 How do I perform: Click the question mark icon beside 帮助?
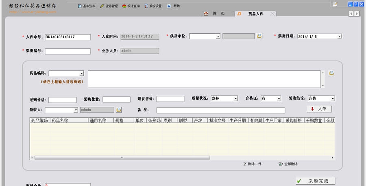click(169, 6)
